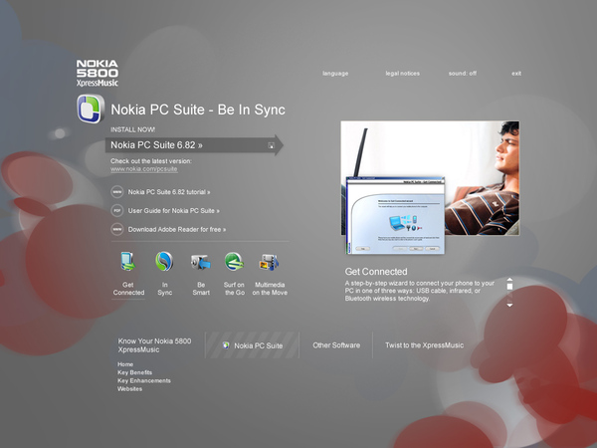This screenshot has height=448, width=597.
Task: Open the Nokia PC Suite 6.82 tutorial link
Action: click(169, 192)
